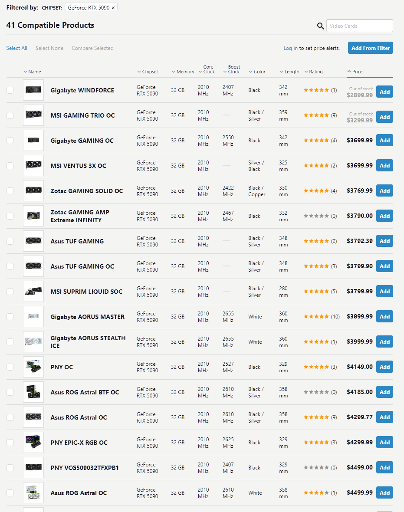The image size is (404, 512).
Task: Open the PNY VCG509032TFXPB1 product name
Action: 85,468
